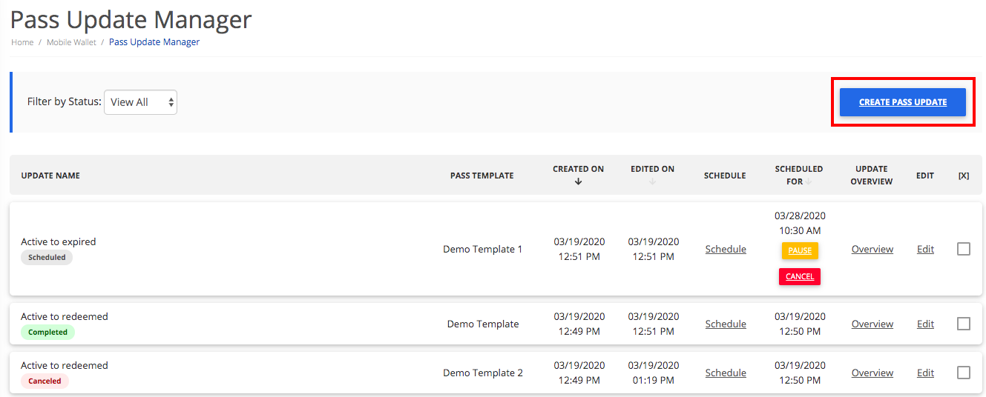
Task: Open Pass Update Manager breadcrumb link
Action: [154, 42]
